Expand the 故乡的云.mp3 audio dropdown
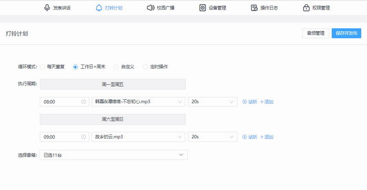Image resolution: width=367 pixels, height=190 pixels. click(138, 136)
